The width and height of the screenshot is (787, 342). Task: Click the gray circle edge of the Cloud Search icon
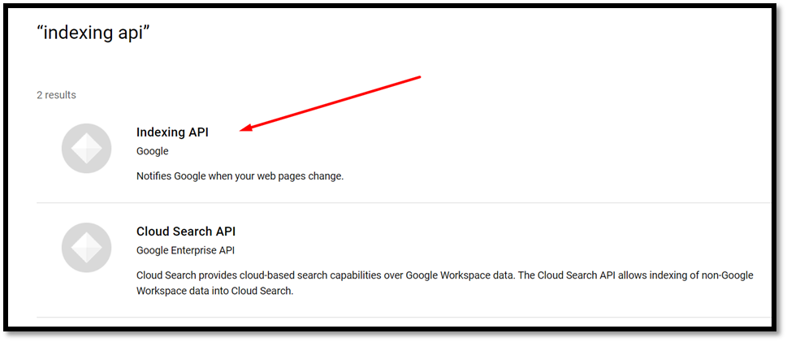[x=63, y=248]
